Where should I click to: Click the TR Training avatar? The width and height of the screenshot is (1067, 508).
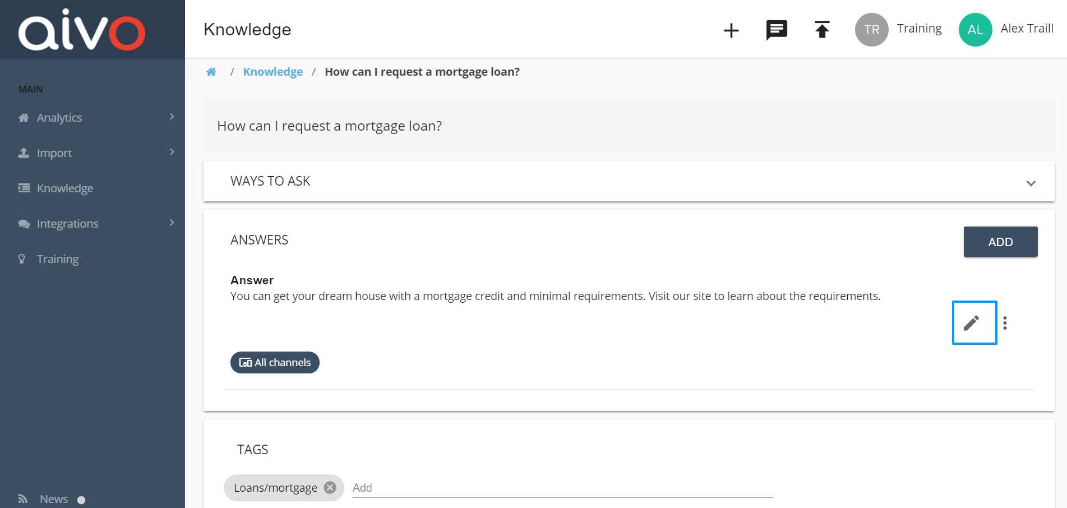point(871,30)
